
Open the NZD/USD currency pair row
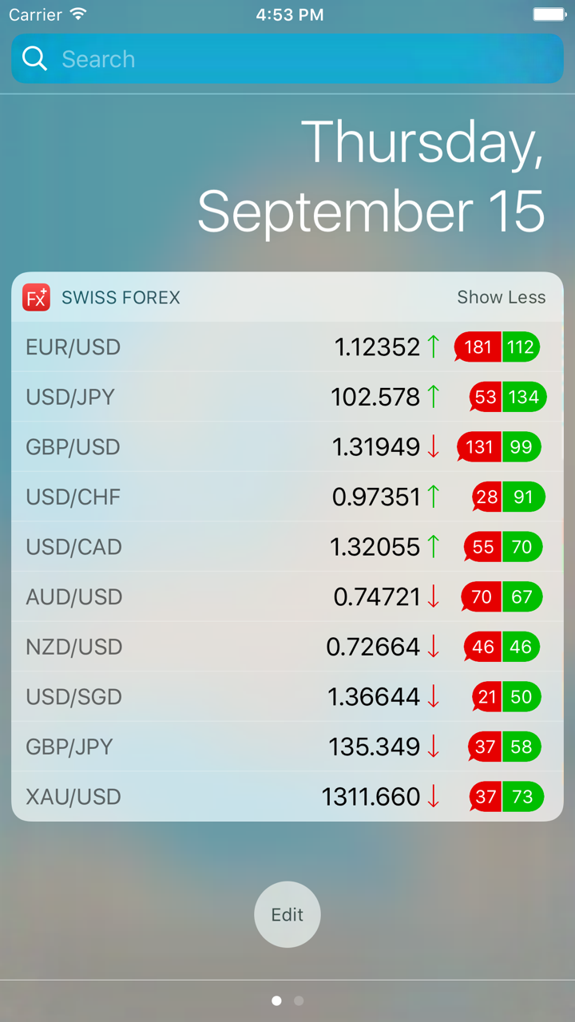pos(73,647)
